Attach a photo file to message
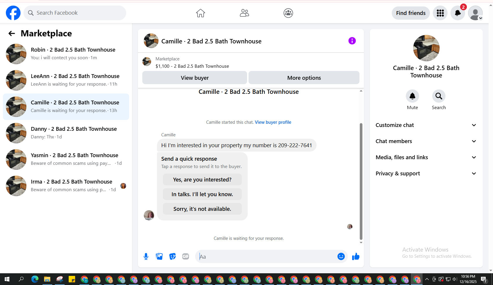This screenshot has height=285, width=493. pos(159,257)
